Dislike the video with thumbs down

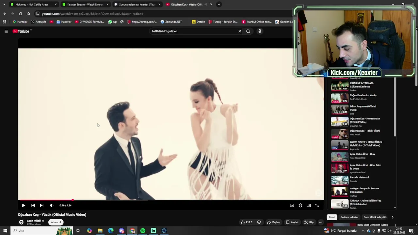[259, 222]
